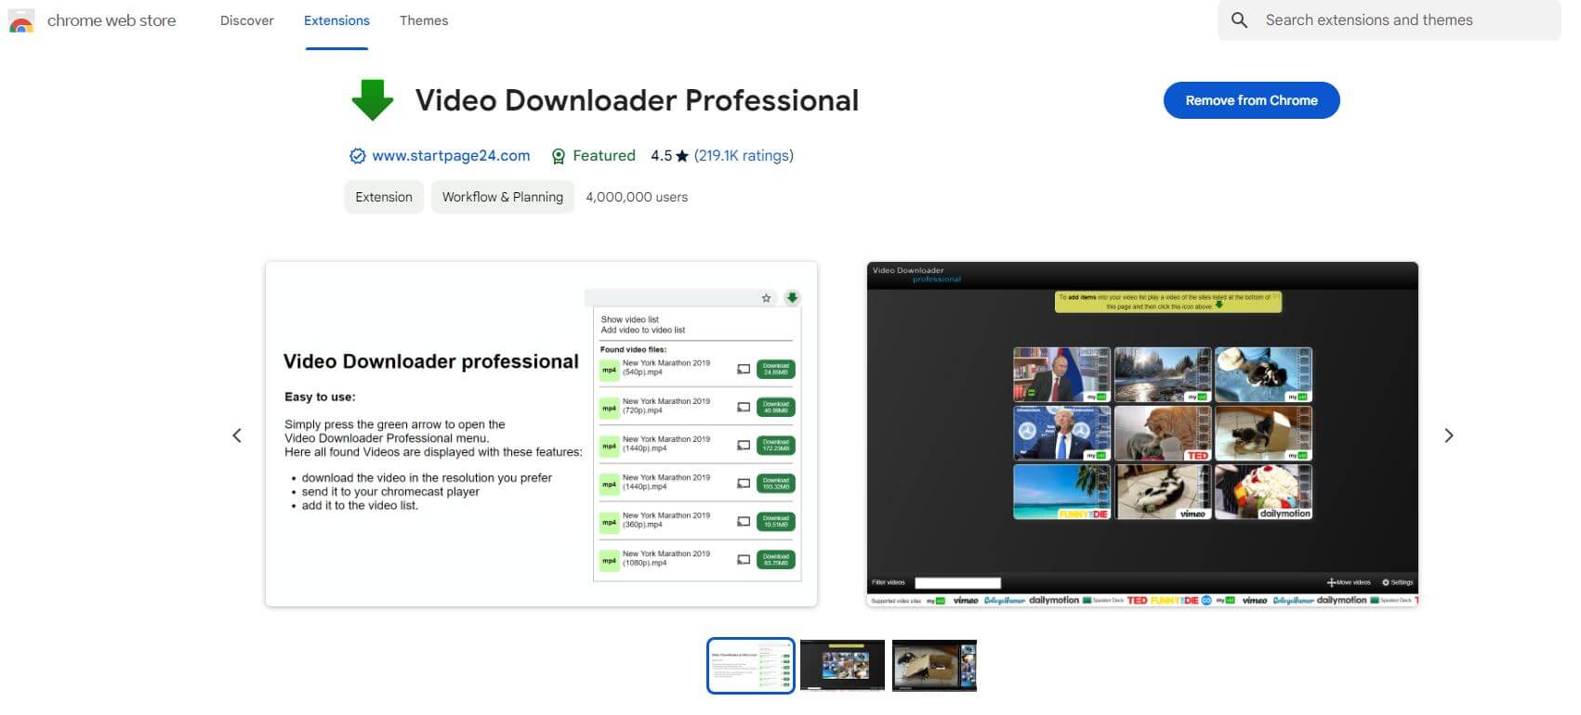Open the Workflow & Planning category
This screenshot has width=1581, height=715.
503,197
